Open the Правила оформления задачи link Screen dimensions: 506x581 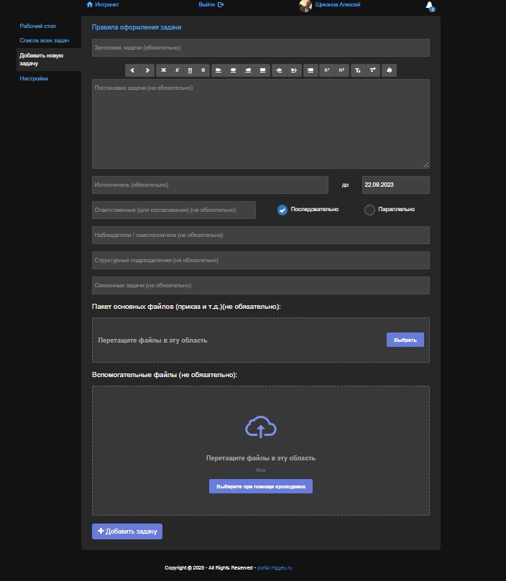(x=137, y=27)
